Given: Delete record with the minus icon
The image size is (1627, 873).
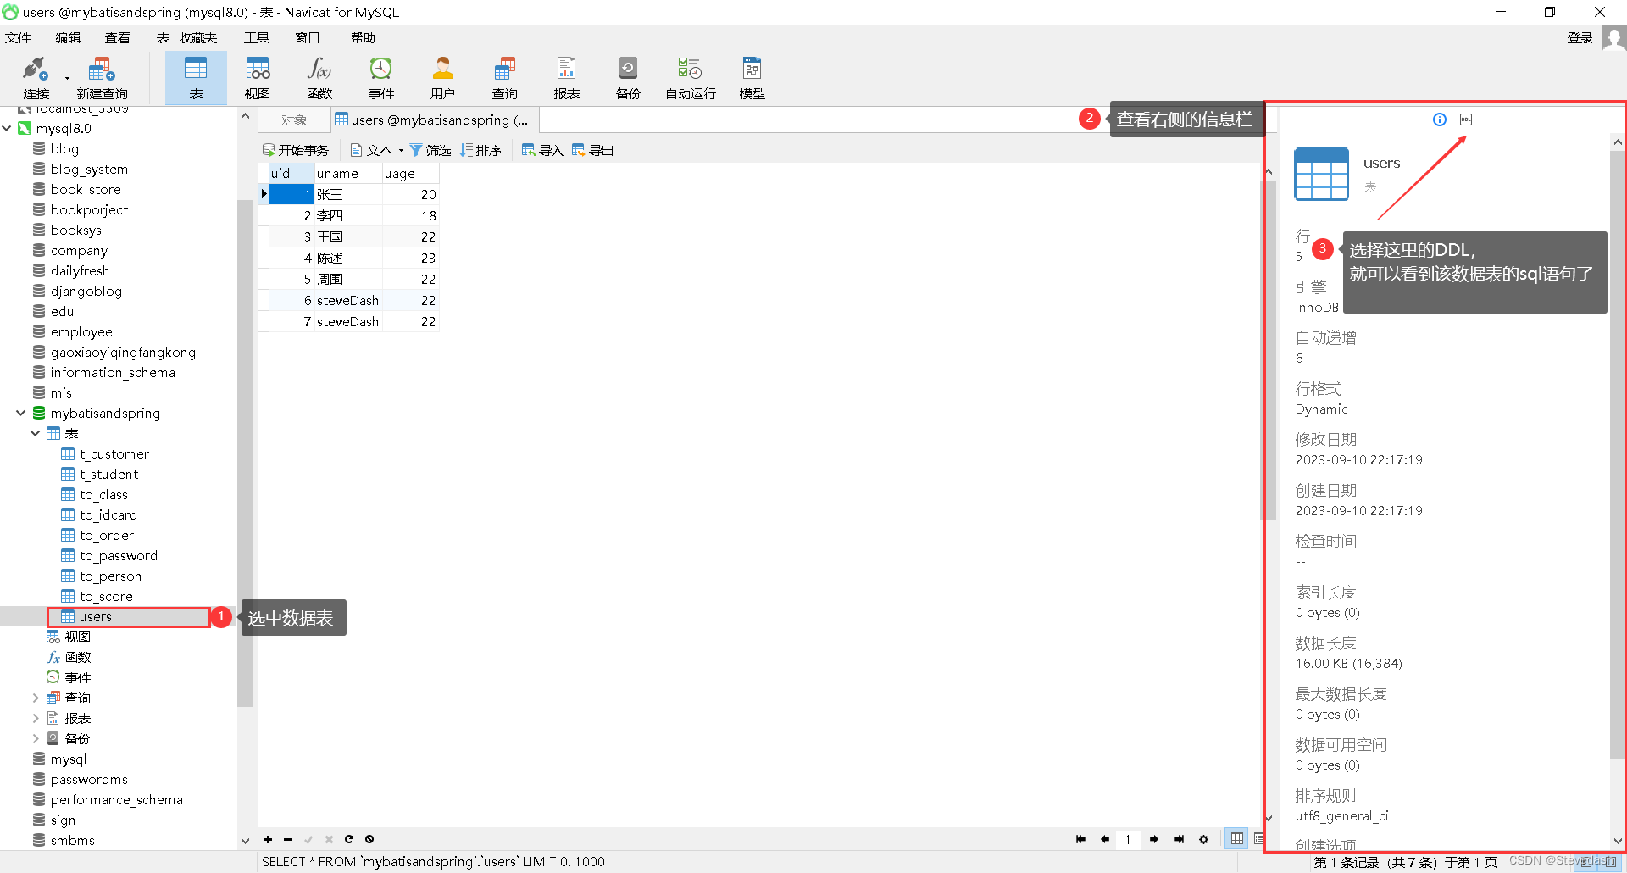Looking at the screenshot, I should pyautogui.click(x=288, y=839).
